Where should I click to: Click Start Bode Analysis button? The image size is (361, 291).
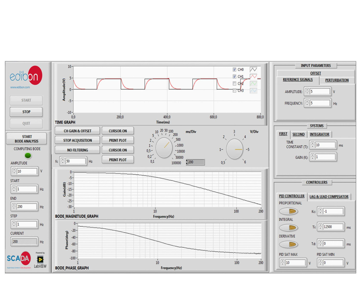pyautogui.click(x=26, y=139)
